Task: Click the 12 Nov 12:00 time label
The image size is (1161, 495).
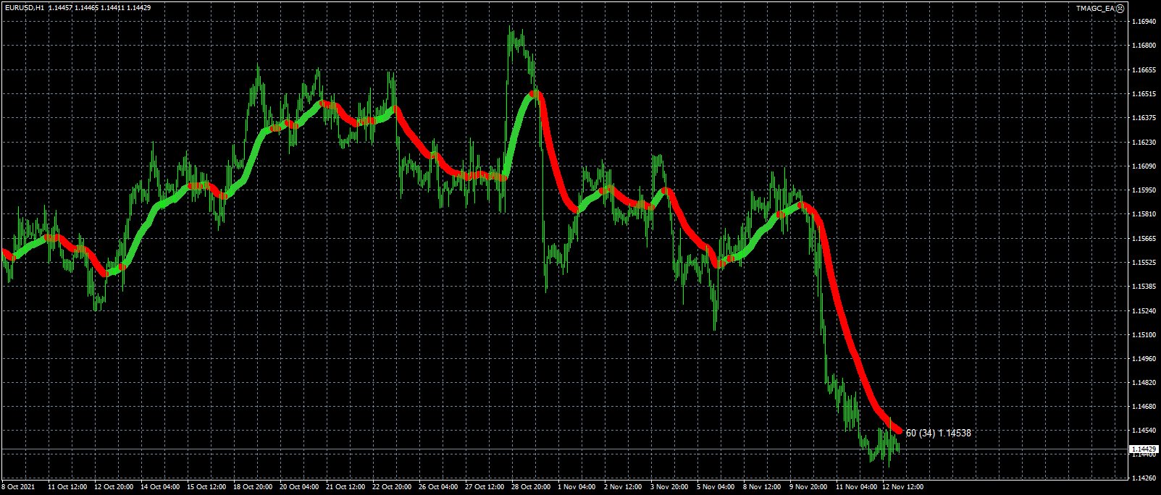Action: (x=902, y=487)
